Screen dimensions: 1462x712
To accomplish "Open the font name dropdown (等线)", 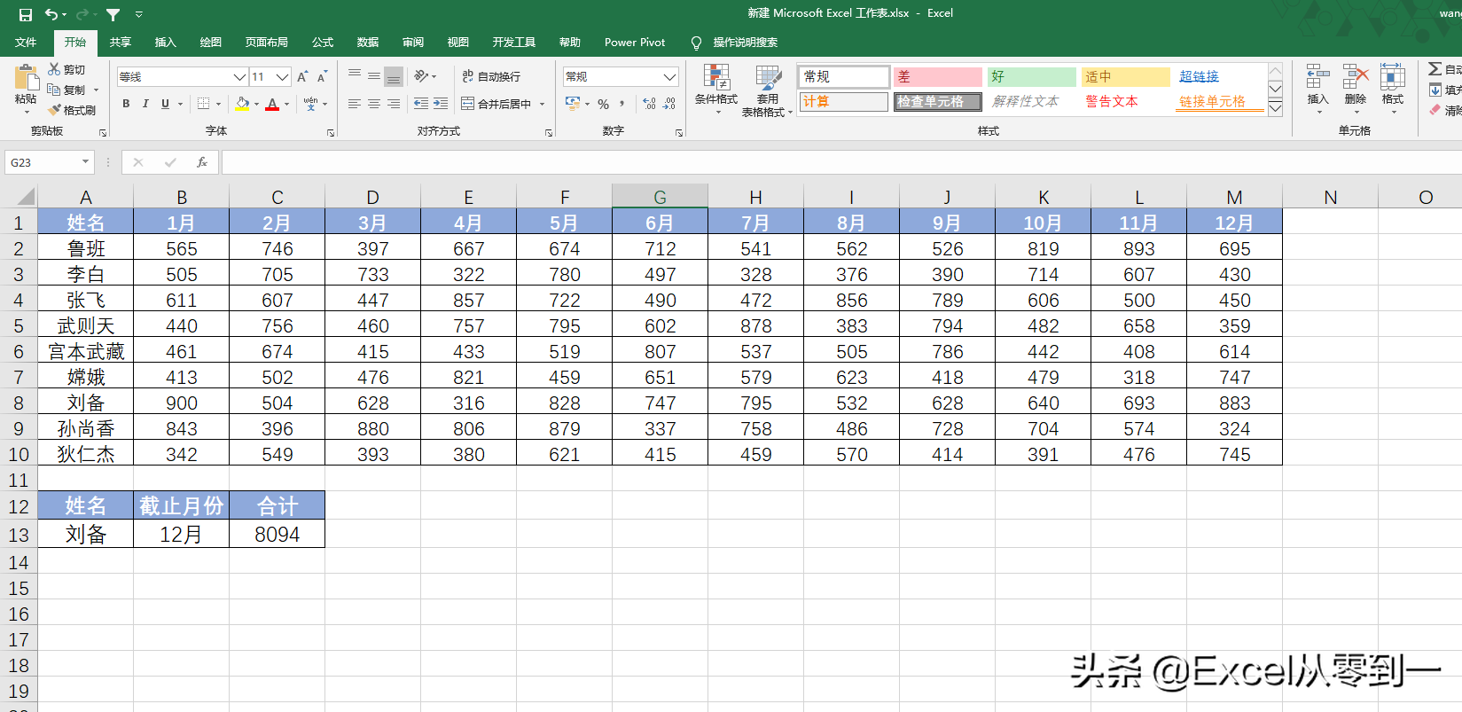I will [239, 77].
